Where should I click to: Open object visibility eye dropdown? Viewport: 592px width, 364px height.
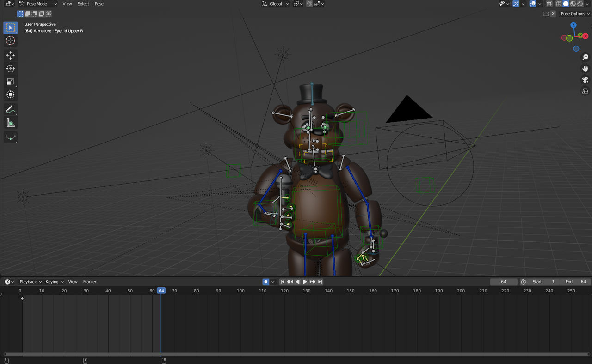[x=504, y=4]
